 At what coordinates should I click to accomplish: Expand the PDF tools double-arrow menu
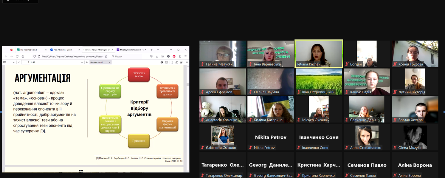187,62
